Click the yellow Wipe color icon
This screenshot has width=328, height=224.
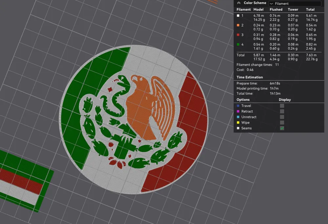click(x=238, y=123)
